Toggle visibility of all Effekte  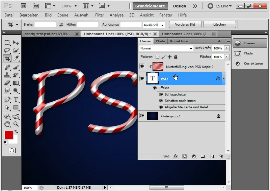click(155, 88)
